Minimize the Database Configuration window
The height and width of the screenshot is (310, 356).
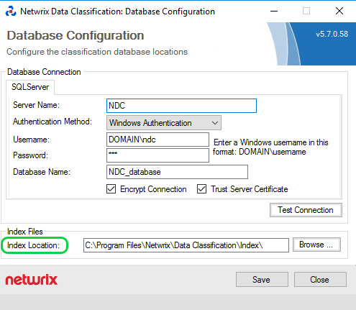274,11
